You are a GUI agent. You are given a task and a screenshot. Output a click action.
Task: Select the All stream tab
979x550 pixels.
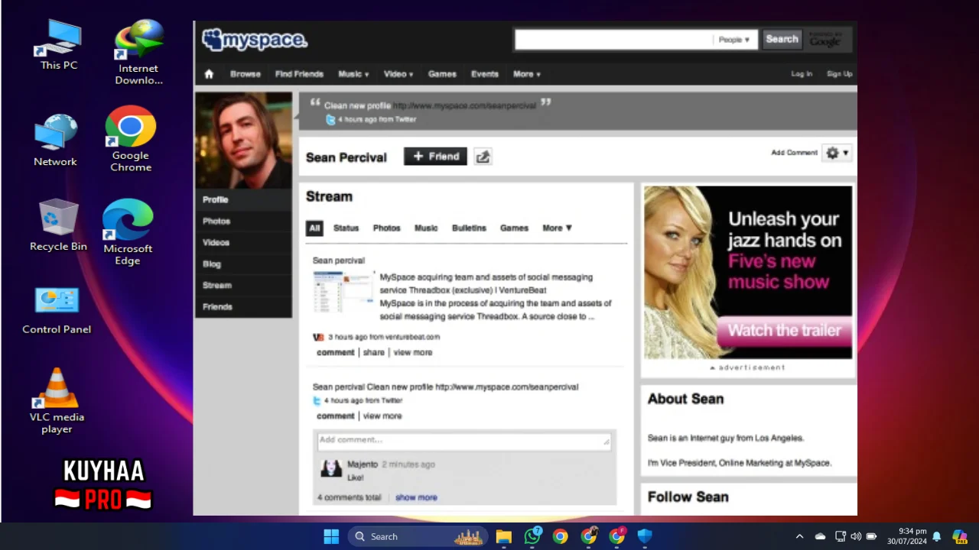click(x=314, y=228)
